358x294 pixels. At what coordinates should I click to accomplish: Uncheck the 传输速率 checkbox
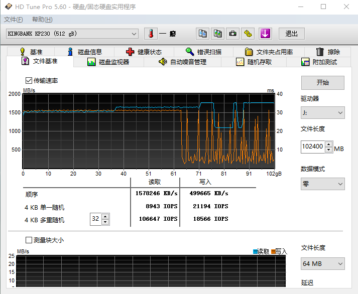pos(29,80)
